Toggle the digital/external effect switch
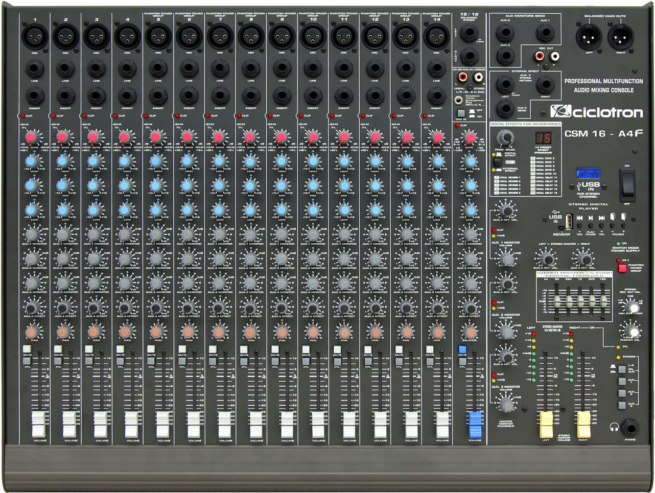This screenshot has height=493, width=655. pos(497,161)
